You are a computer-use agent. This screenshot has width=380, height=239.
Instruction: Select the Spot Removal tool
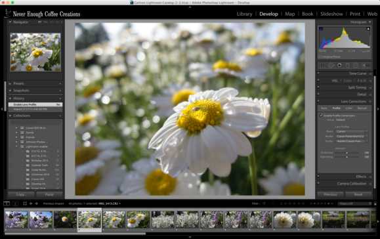point(331,65)
